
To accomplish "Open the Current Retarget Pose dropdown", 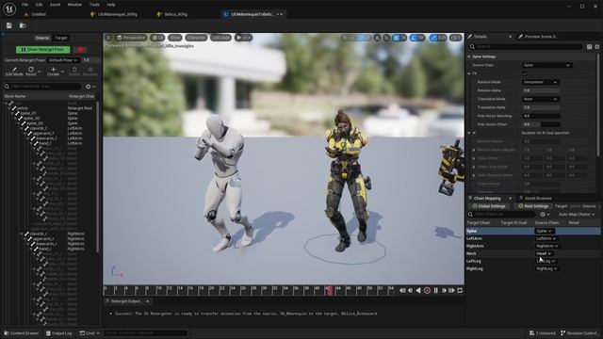I will (x=63, y=60).
